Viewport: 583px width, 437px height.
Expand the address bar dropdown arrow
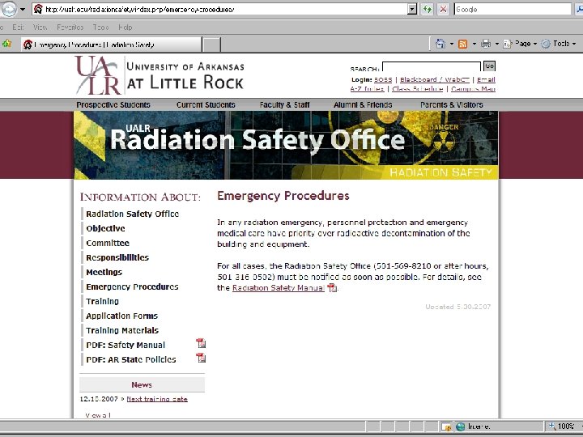[412, 9]
